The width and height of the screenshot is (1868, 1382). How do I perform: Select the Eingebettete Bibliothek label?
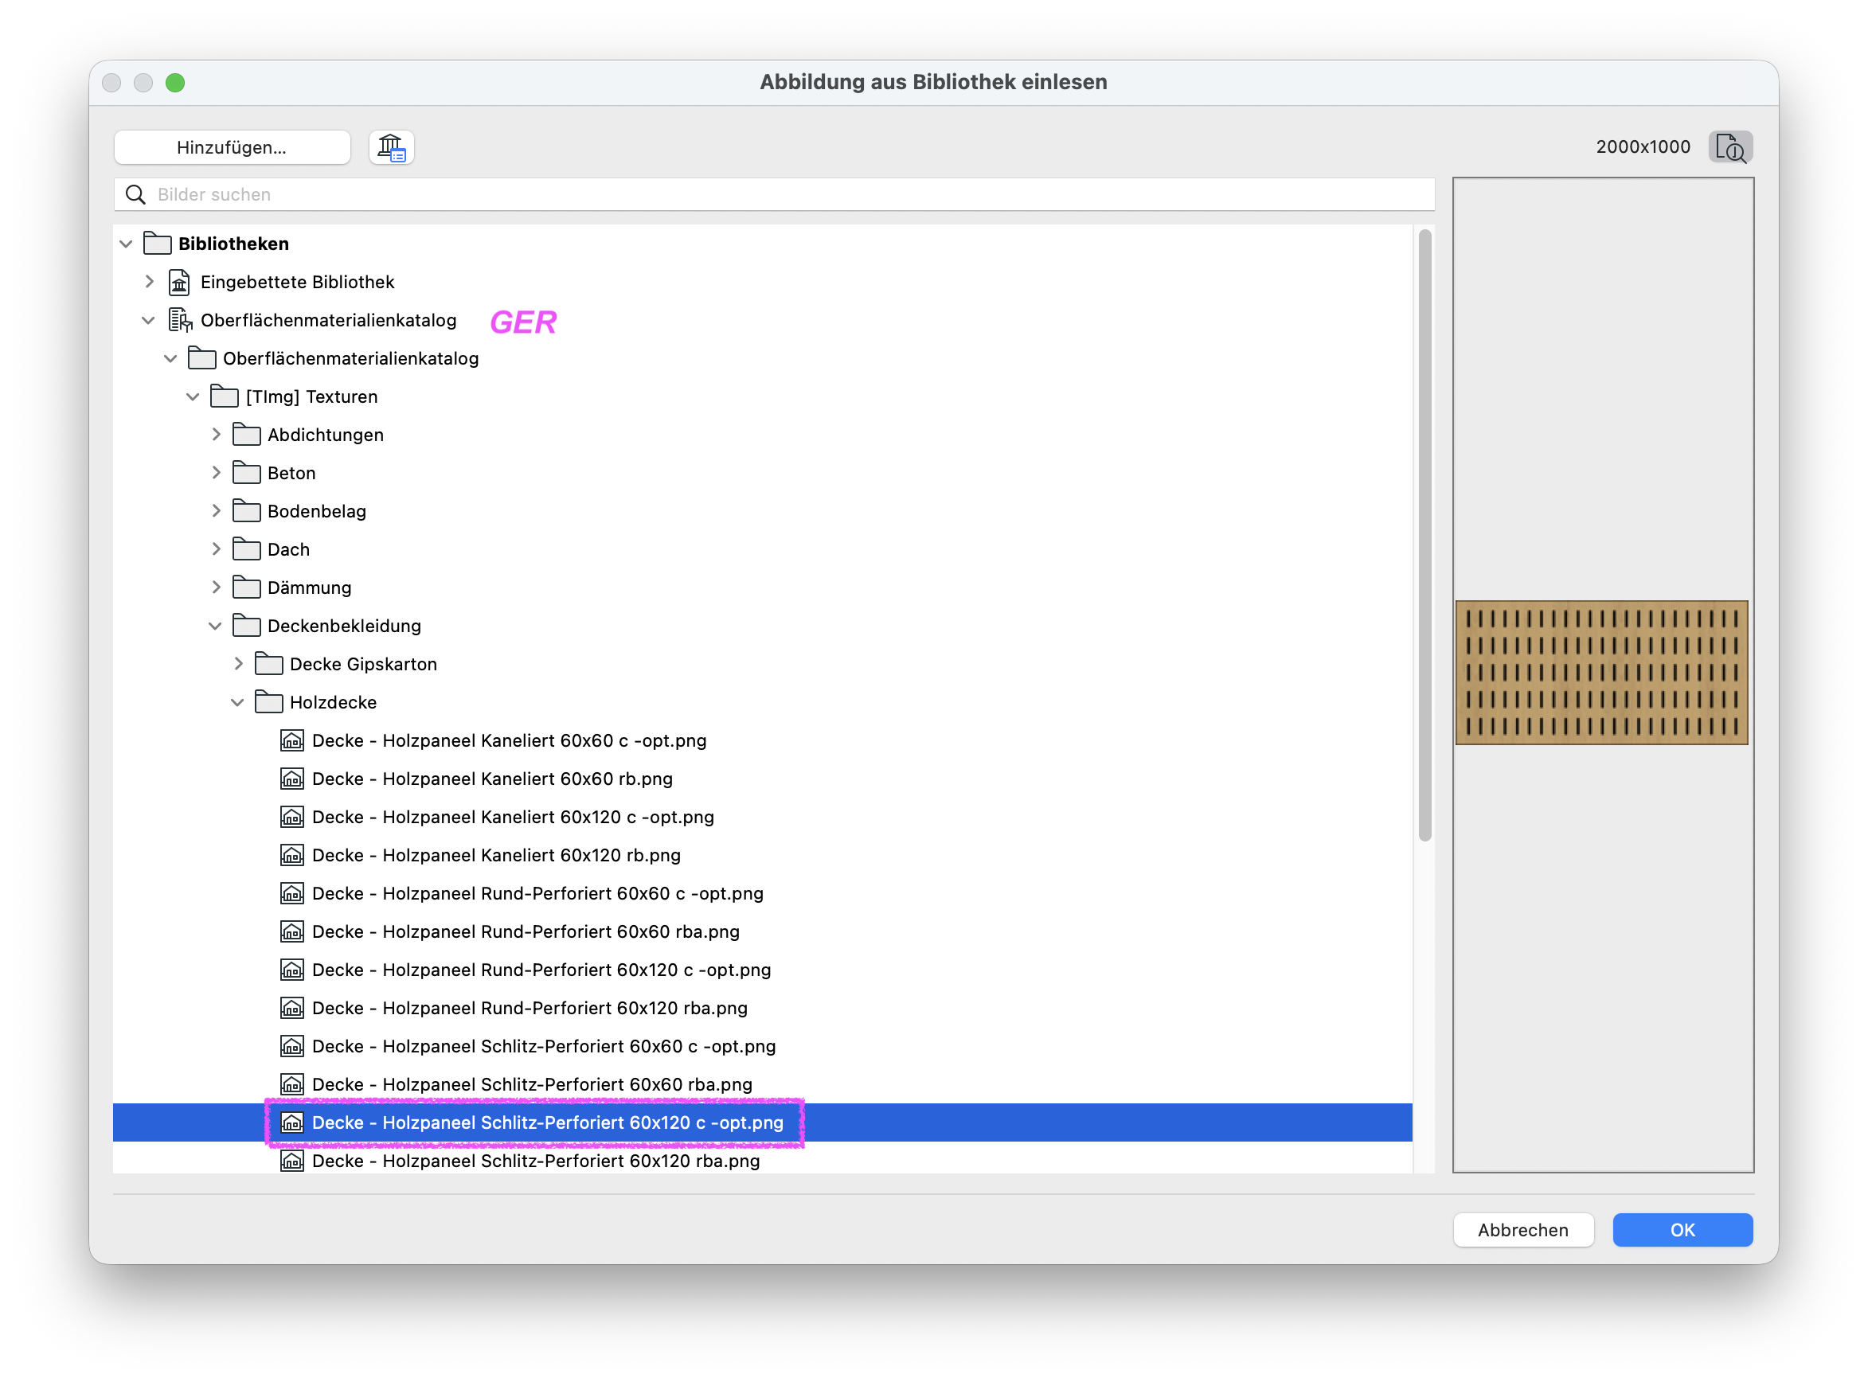tap(297, 282)
